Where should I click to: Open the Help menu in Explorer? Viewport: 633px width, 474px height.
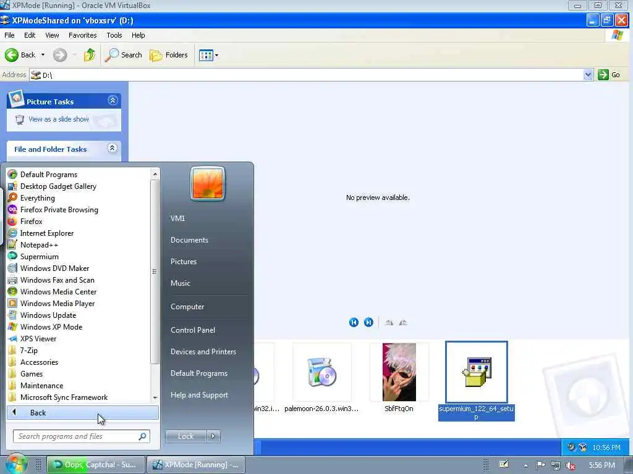pos(138,35)
